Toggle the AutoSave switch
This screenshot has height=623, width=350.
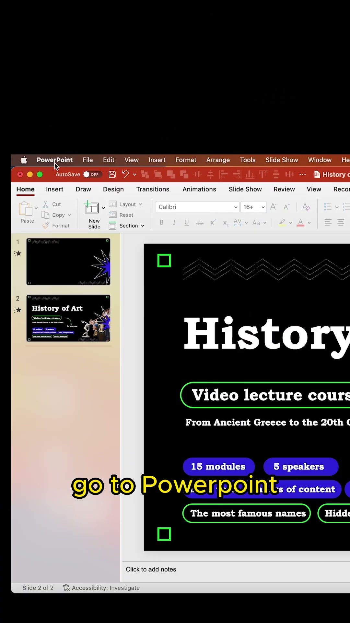coord(92,175)
